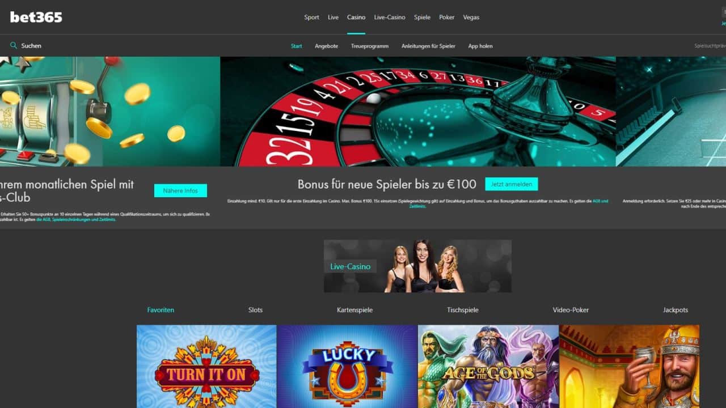Open the Age of the Gods game
Screen dimensions: 726x408
tap(488, 366)
